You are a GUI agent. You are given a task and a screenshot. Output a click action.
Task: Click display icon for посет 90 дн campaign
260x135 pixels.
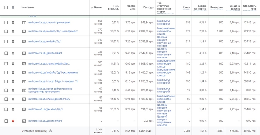point(24,81)
